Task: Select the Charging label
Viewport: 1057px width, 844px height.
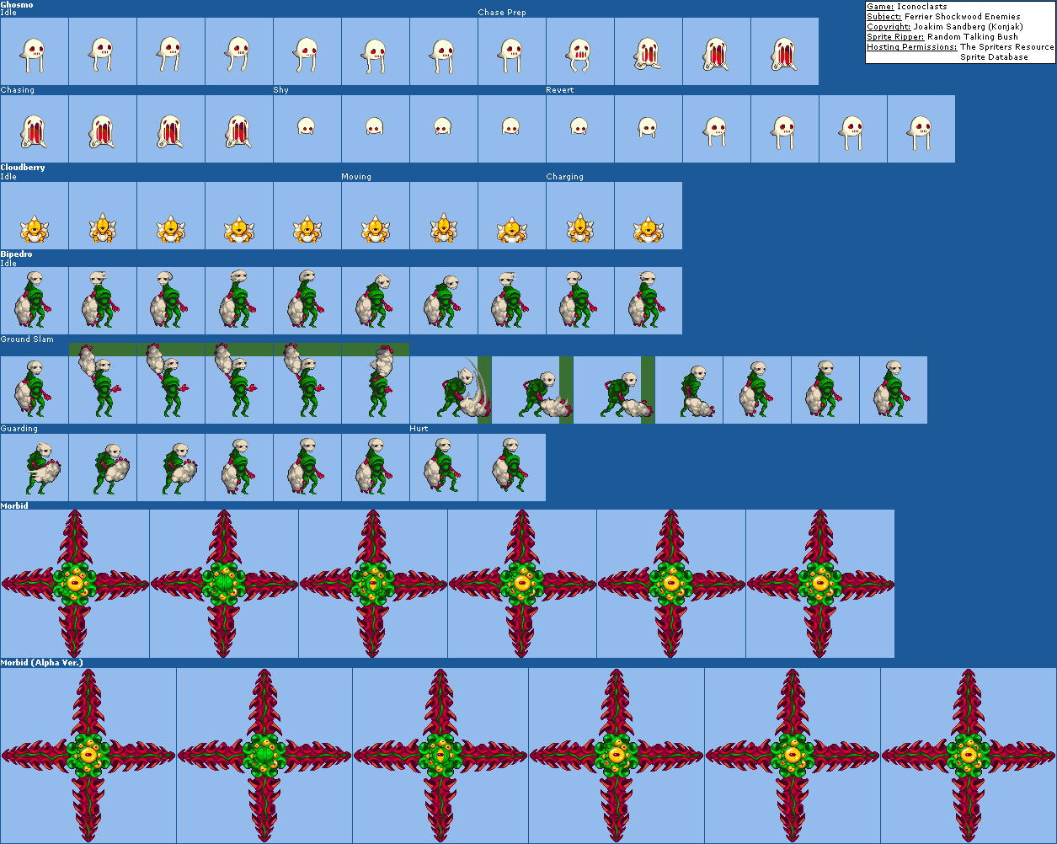Action: click(x=564, y=177)
